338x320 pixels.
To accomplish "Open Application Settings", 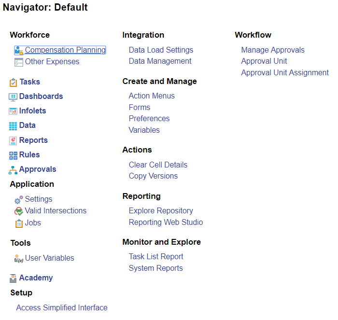I will [x=39, y=199].
